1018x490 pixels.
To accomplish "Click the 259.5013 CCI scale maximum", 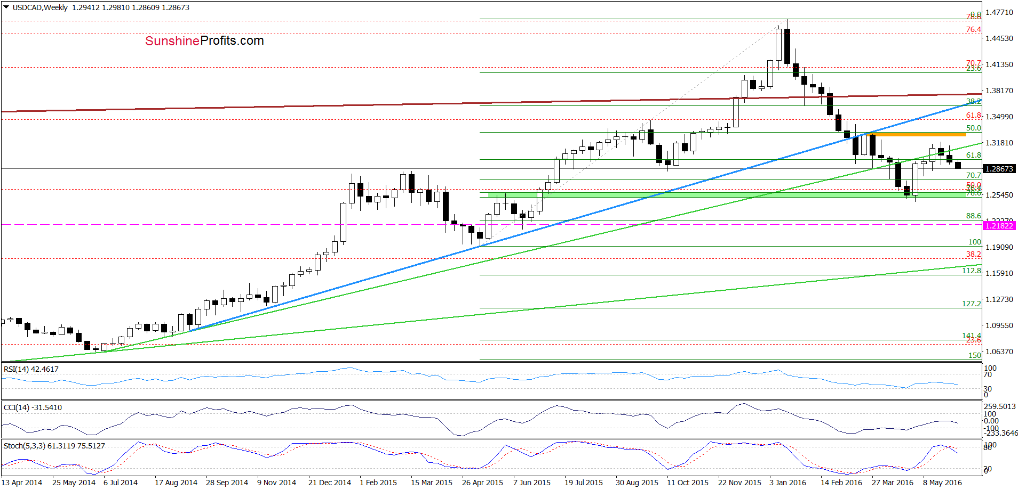I will pos(1000,406).
